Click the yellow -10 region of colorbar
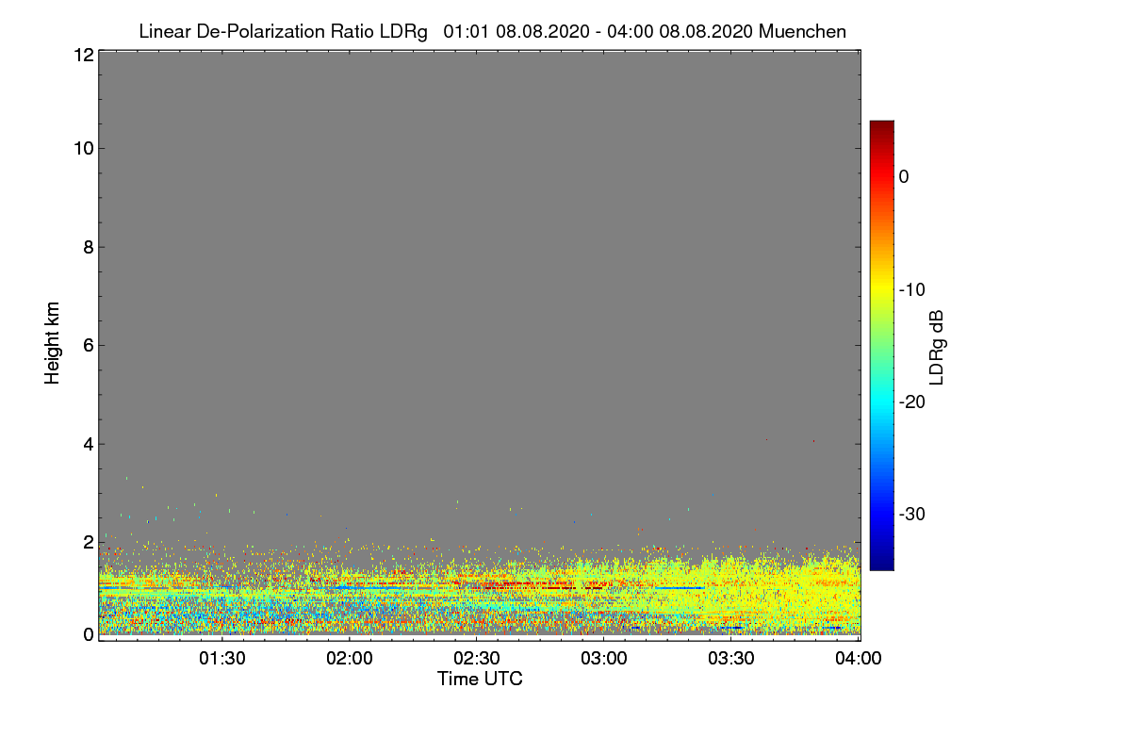This screenshot has width=1131, height=754. coord(881,289)
